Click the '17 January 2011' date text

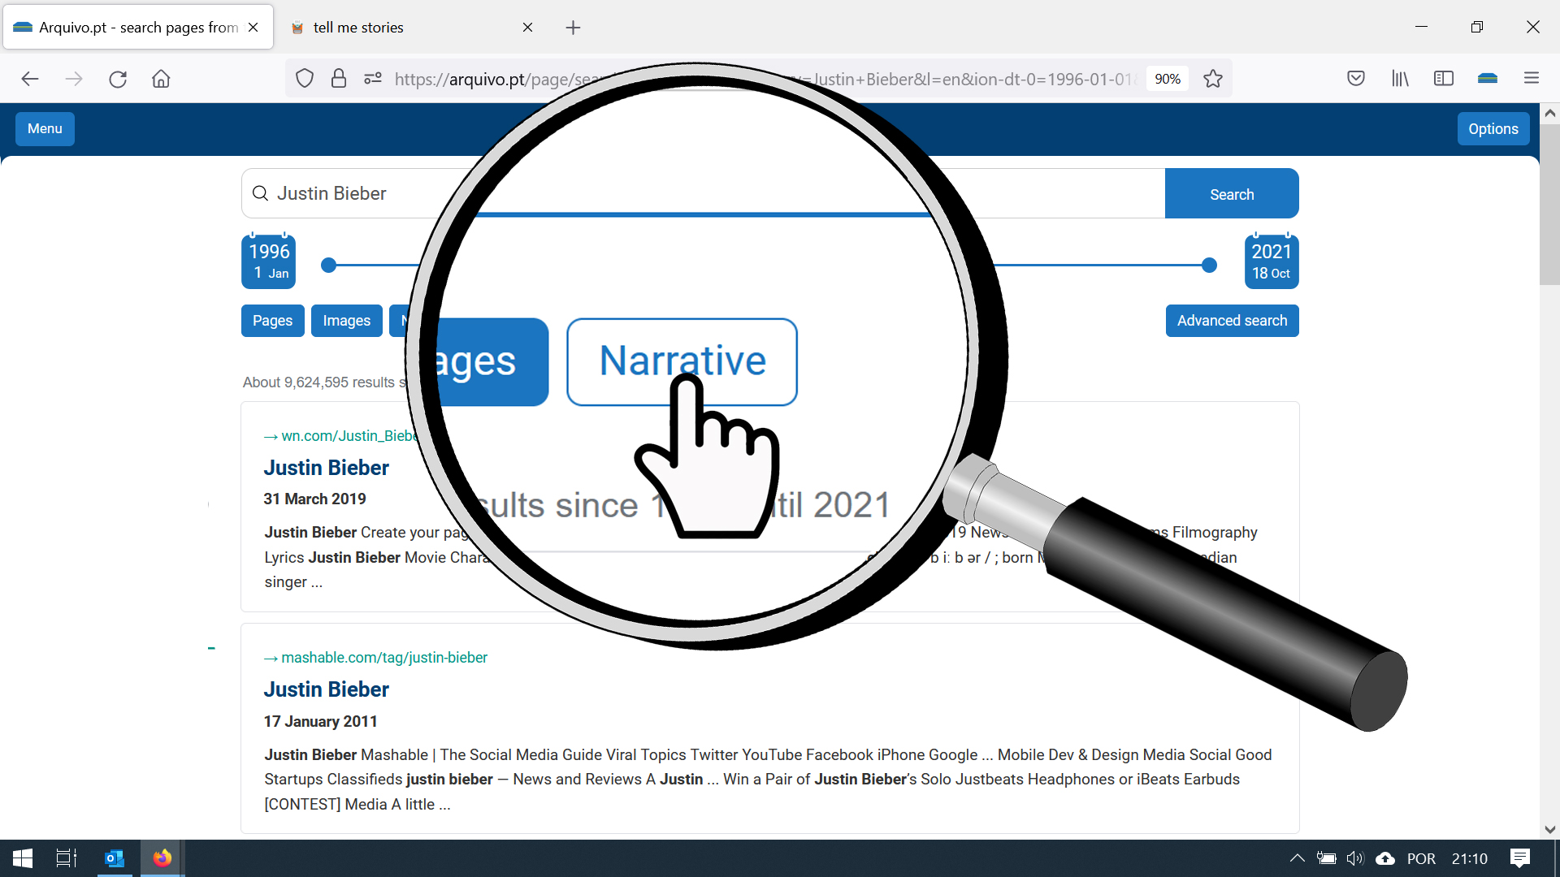tap(320, 721)
